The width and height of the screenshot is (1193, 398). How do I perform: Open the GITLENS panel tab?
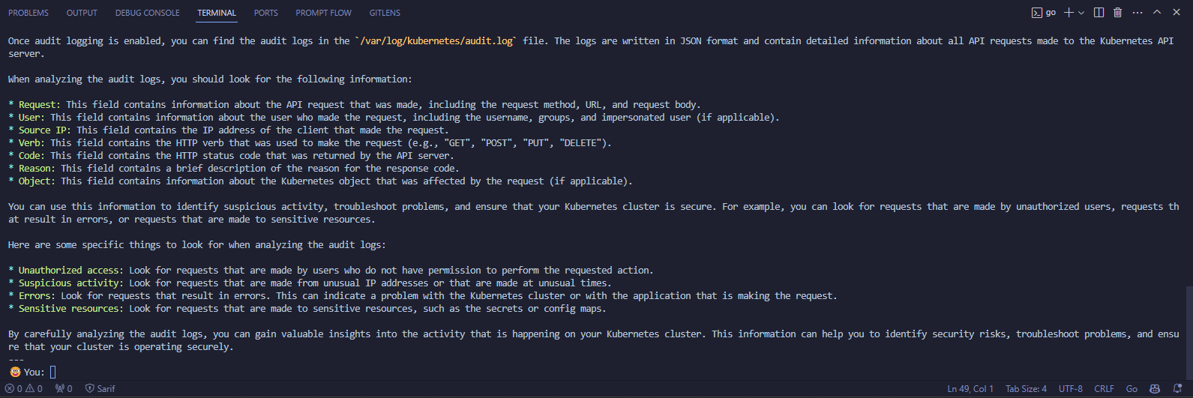pos(385,13)
